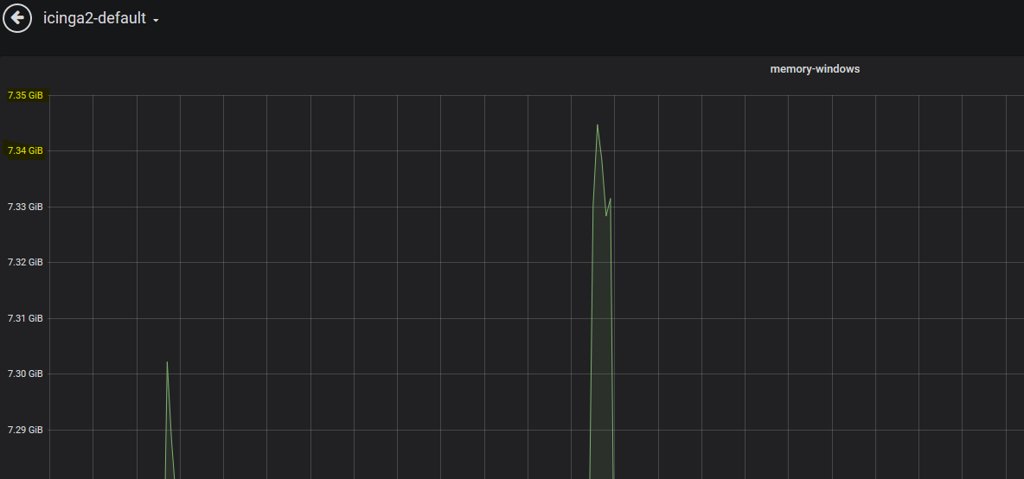The height and width of the screenshot is (479, 1024).
Task: Click the rising left edge of the large spike
Action: pyautogui.click(x=592, y=326)
